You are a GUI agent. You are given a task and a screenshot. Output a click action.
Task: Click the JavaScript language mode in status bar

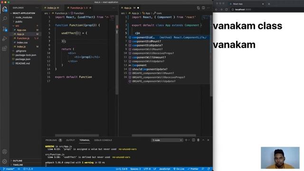point(165,169)
